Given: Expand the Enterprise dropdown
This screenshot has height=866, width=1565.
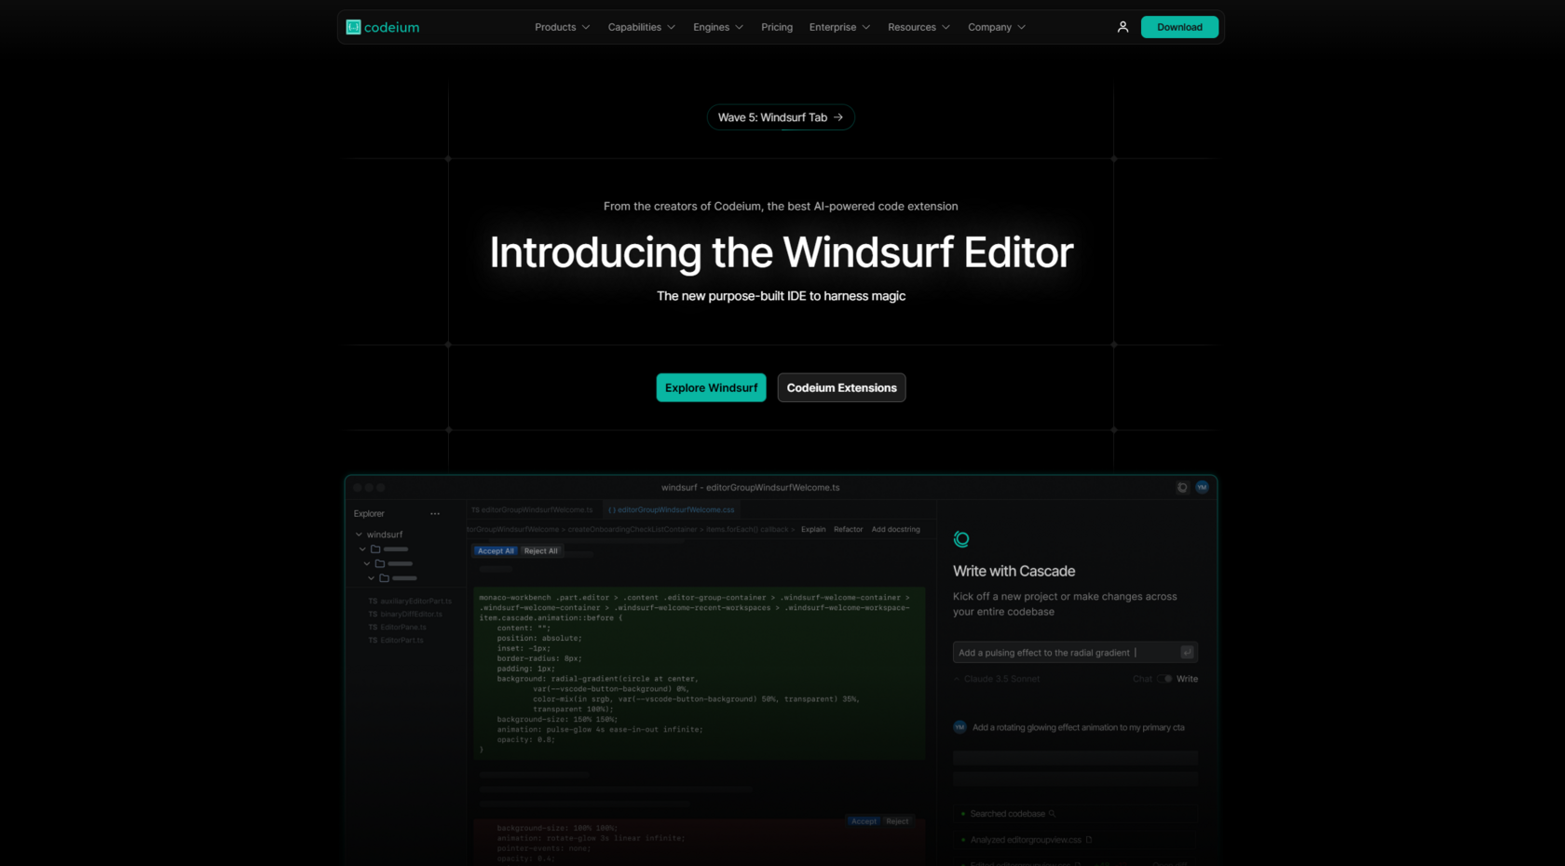Looking at the screenshot, I should (x=839, y=27).
